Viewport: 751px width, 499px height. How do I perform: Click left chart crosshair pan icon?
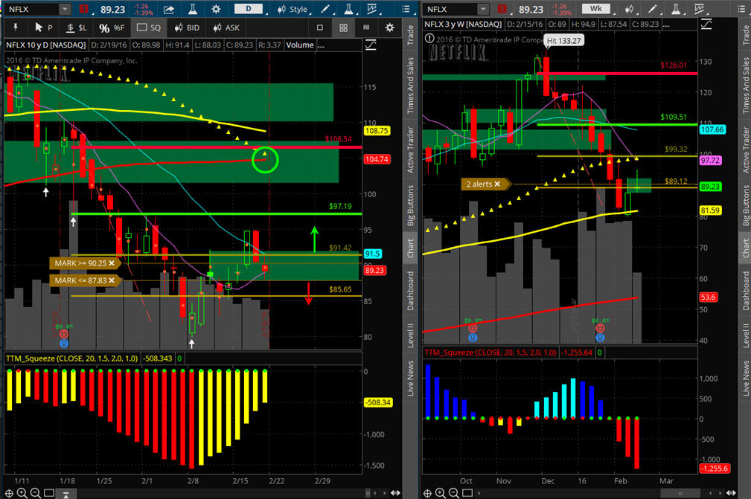(9, 493)
